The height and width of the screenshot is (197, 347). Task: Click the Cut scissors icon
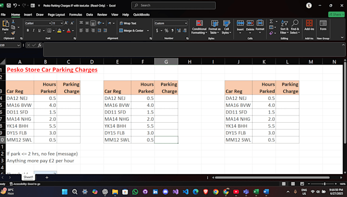pos(13,22)
